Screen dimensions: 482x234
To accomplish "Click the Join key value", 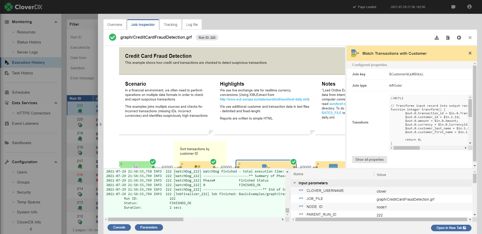I will pyautogui.click(x=406, y=74).
